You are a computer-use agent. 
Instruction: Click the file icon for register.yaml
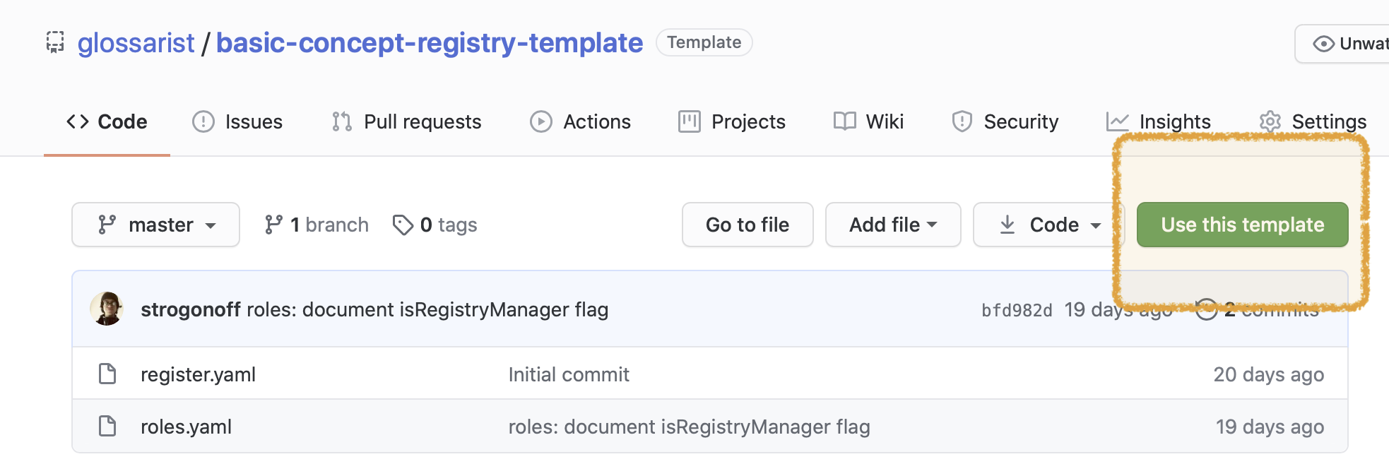[x=107, y=374]
